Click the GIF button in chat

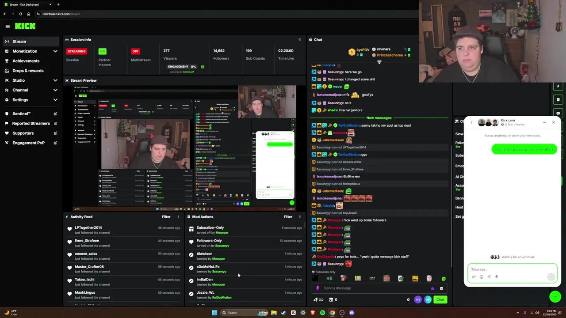tap(428, 299)
